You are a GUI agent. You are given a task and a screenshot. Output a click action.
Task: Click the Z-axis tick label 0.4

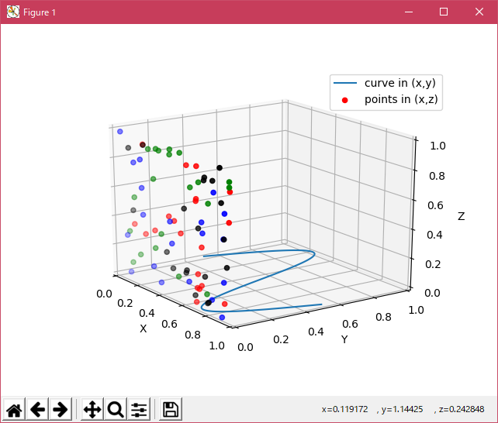click(x=434, y=235)
